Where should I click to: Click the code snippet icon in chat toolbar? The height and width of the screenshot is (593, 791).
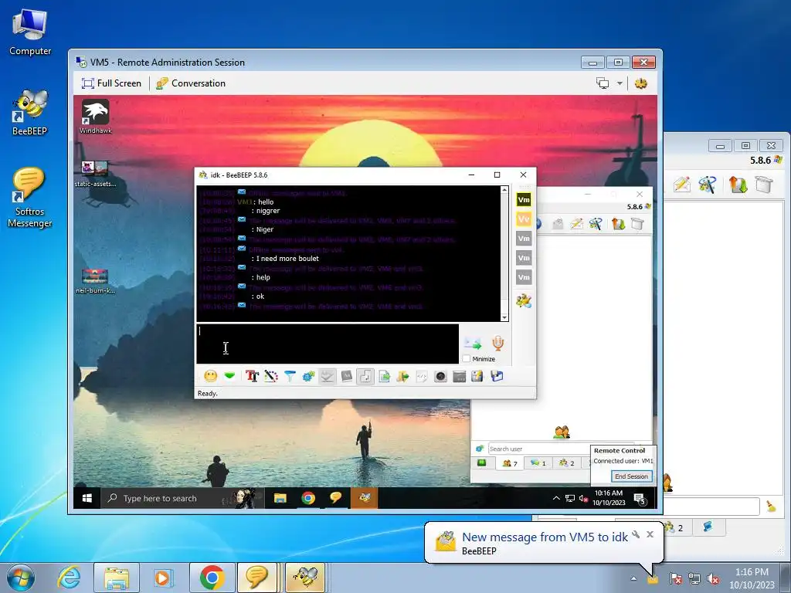(x=422, y=376)
